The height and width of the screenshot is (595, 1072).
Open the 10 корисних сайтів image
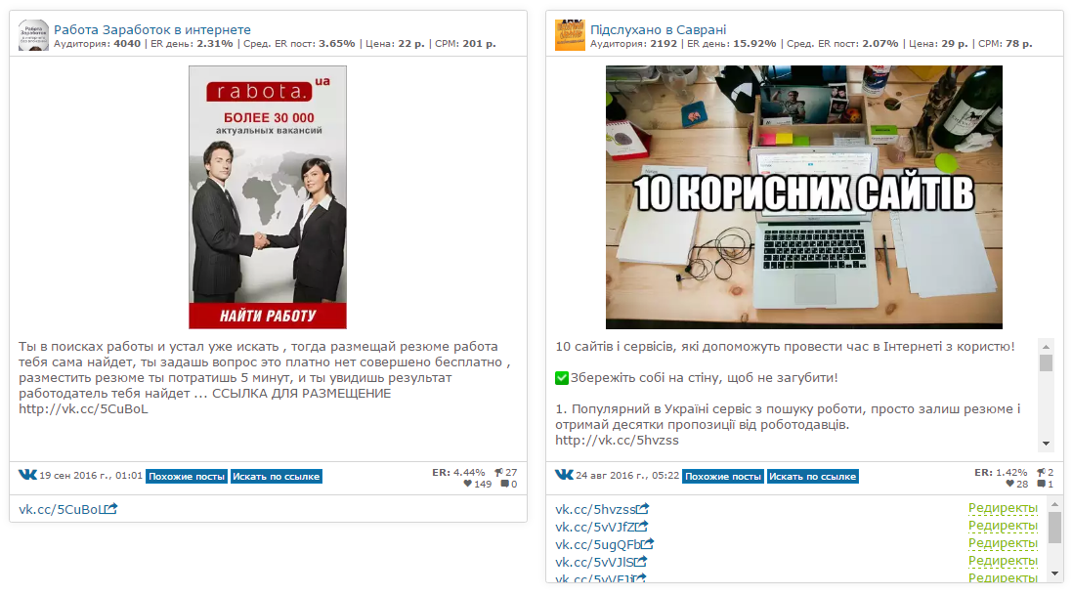[x=804, y=197]
